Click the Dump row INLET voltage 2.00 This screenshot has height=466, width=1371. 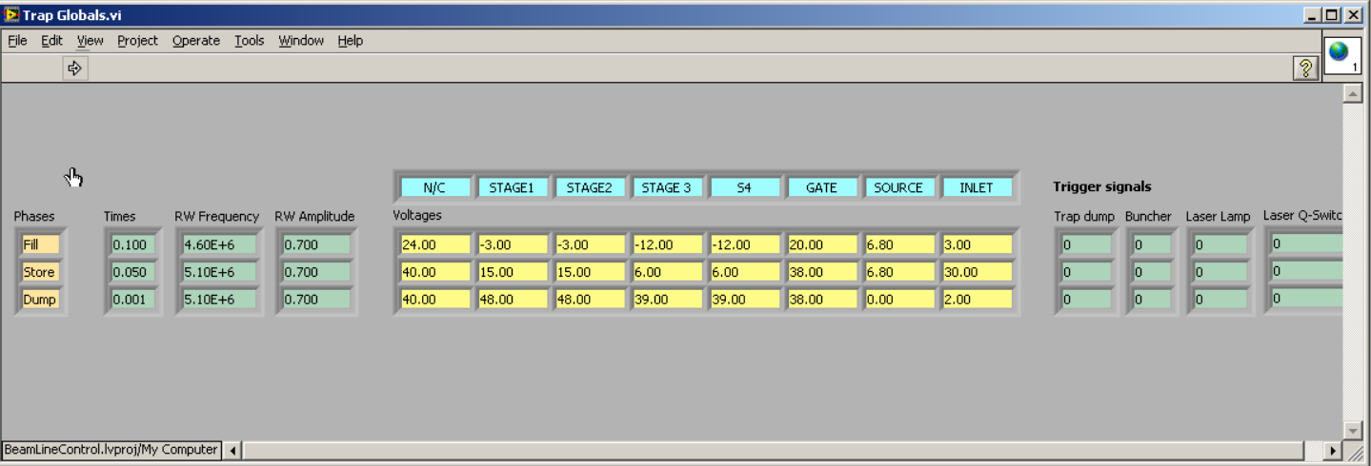(x=978, y=300)
